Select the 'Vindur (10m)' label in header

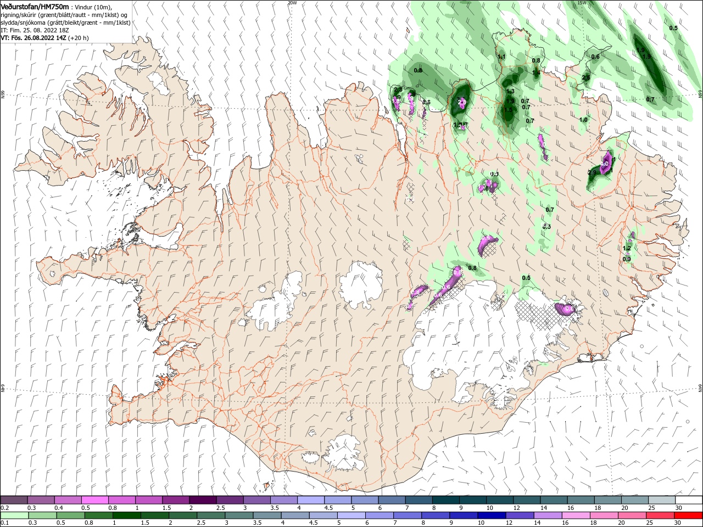point(92,7)
